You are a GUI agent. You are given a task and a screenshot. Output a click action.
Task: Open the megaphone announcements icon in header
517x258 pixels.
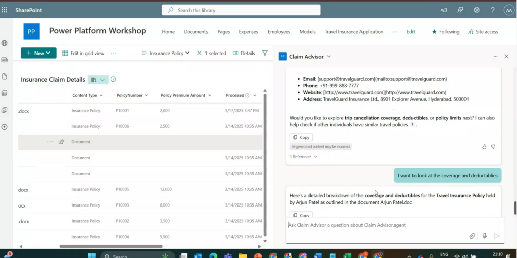[444, 10]
